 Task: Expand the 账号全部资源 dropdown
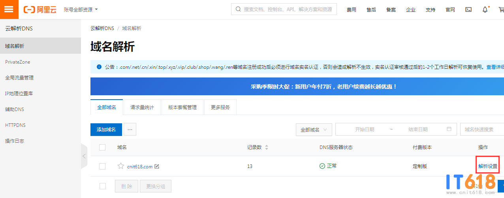pos(81,9)
